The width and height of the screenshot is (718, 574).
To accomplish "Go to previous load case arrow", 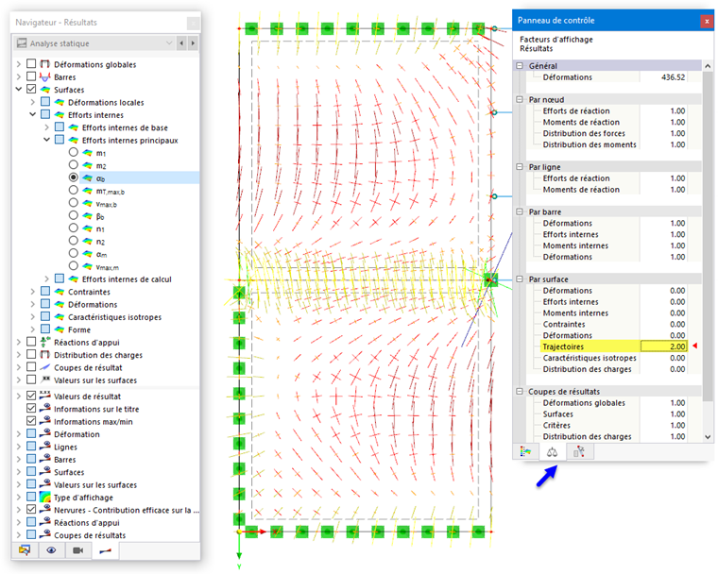I will pos(181,43).
